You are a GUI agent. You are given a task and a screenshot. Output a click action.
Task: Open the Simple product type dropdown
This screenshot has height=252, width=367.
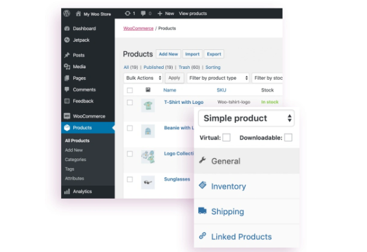pyautogui.click(x=246, y=118)
